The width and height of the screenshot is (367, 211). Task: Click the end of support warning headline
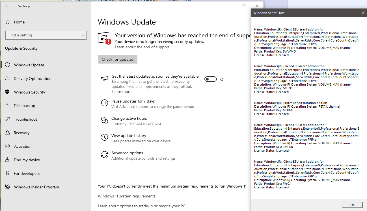183,35
